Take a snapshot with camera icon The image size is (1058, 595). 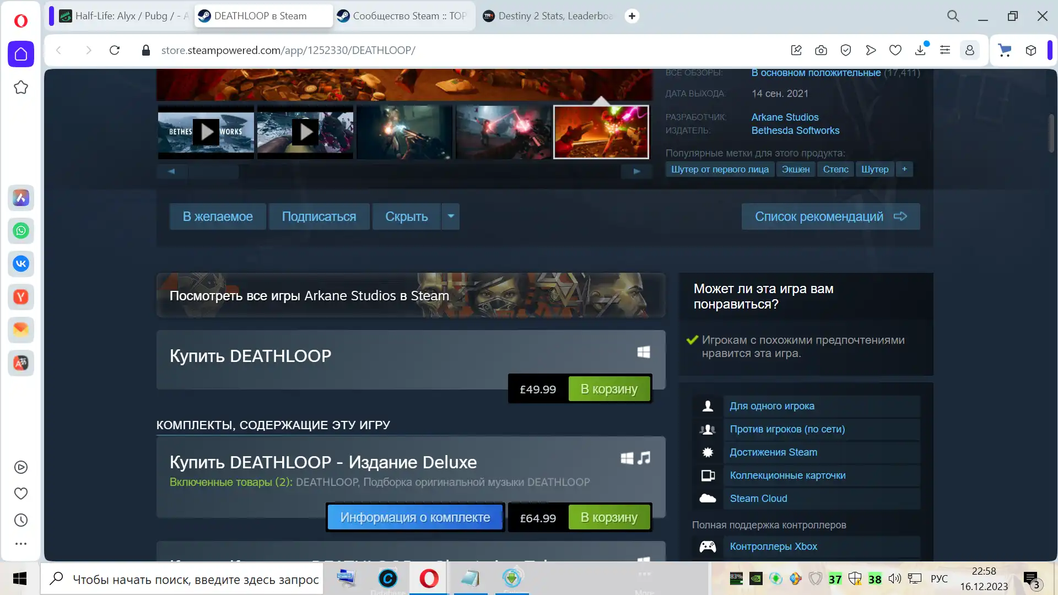coord(821,50)
